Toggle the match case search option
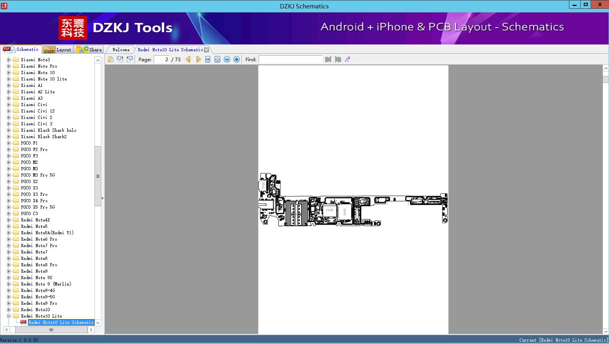The width and height of the screenshot is (609, 344). click(348, 59)
